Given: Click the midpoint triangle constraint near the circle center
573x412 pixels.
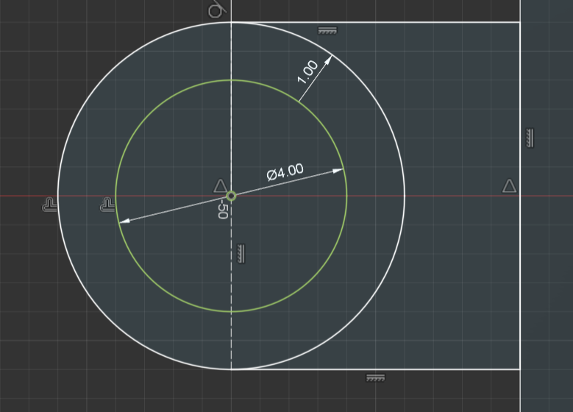Looking at the screenshot, I should click(220, 185).
